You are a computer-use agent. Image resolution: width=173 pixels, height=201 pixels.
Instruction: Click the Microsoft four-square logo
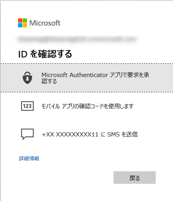pyautogui.click(x=22, y=23)
